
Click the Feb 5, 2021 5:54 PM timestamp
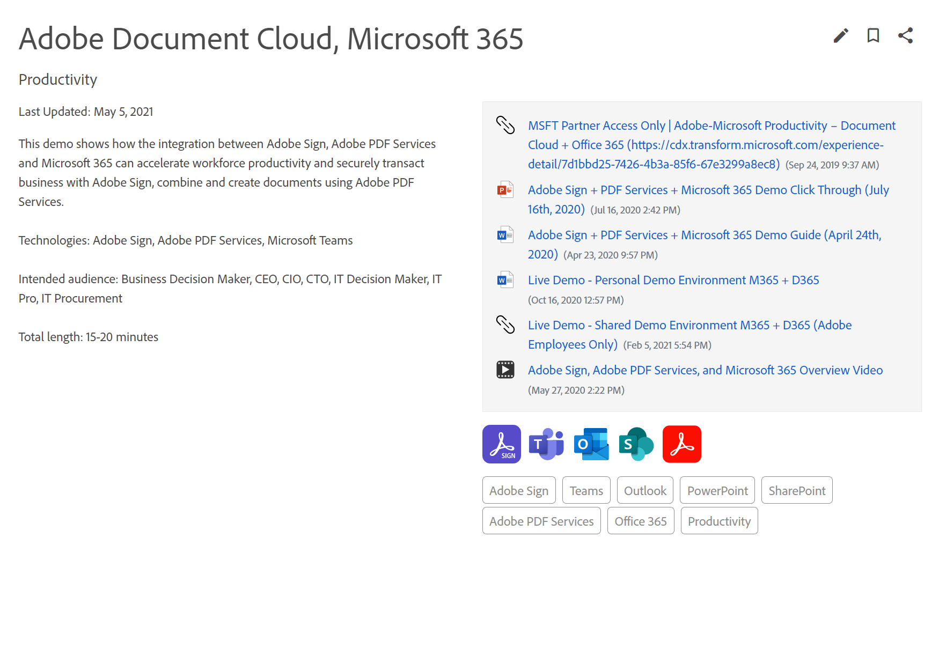click(x=667, y=345)
